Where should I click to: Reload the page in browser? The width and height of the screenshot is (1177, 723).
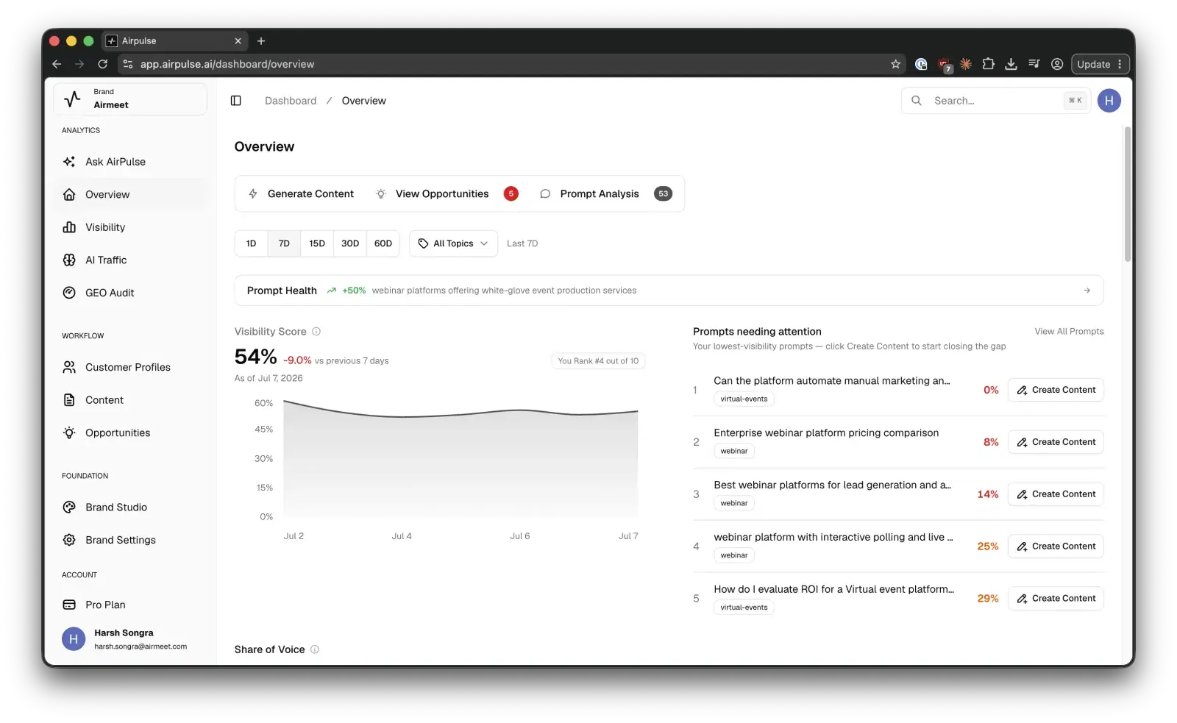(x=103, y=64)
